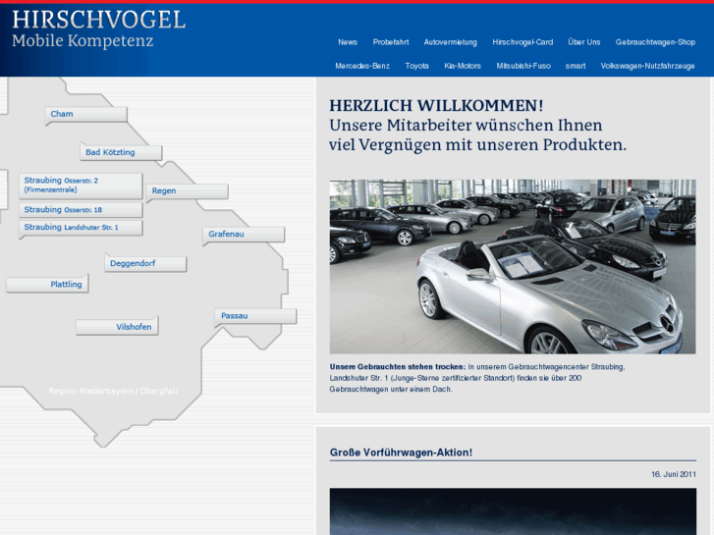Open the Über Uns page
The width and height of the screenshot is (714, 535).
(584, 42)
